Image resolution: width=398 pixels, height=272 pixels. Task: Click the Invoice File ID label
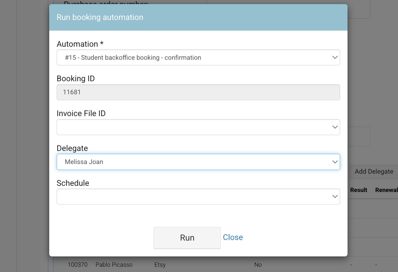pyautogui.click(x=81, y=114)
